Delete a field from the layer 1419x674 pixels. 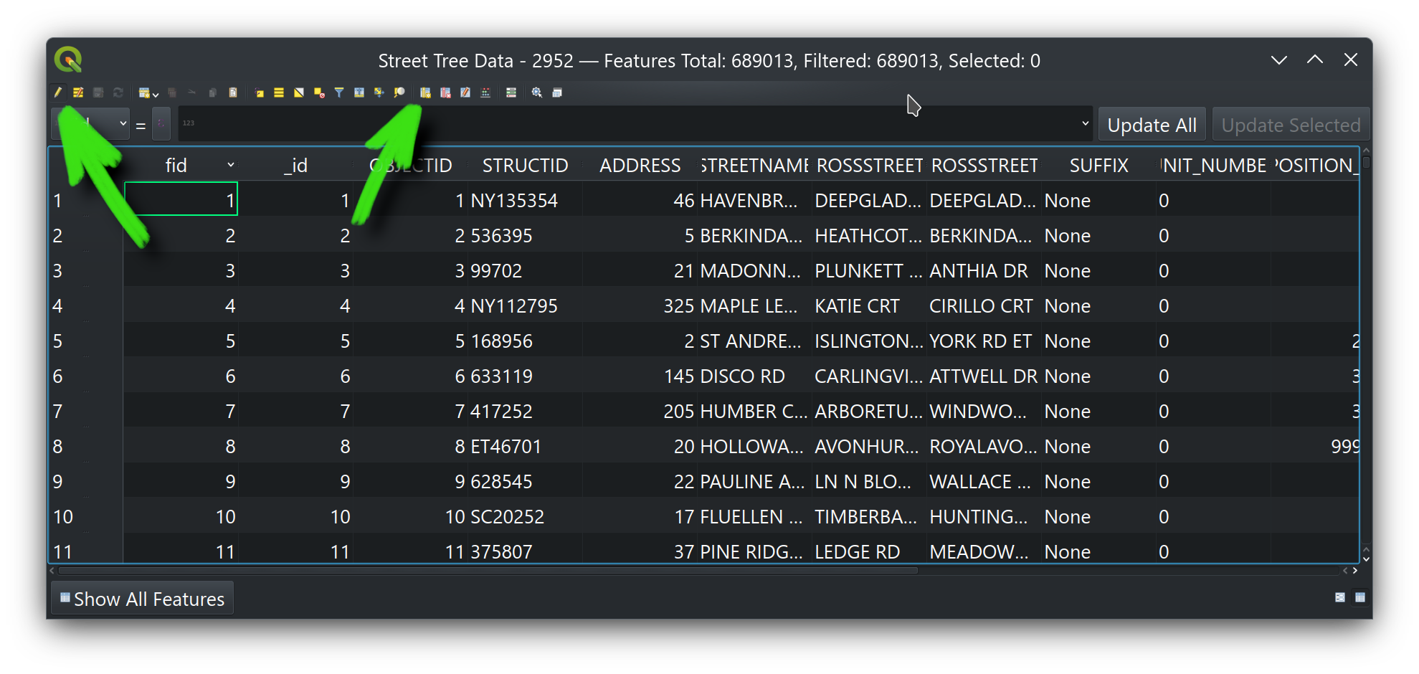pos(445,92)
